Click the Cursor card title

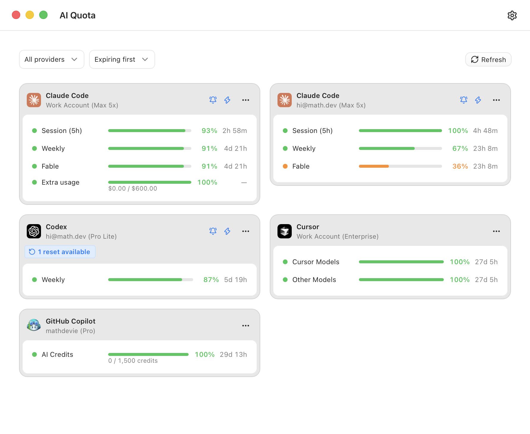(308, 227)
